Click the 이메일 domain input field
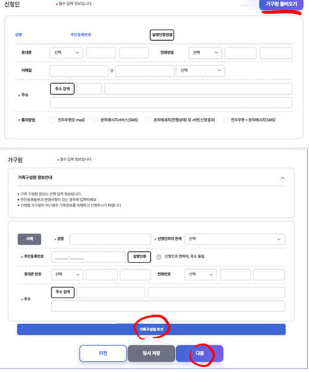This screenshot has height=372, width=309. pos(145,71)
